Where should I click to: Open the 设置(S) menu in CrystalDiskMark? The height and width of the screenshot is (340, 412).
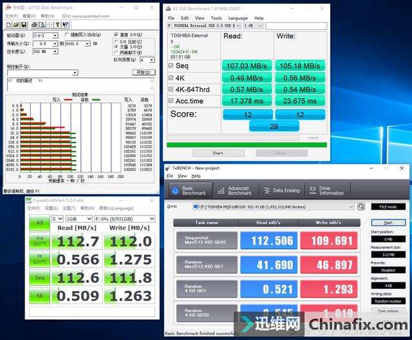click(51, 208)
